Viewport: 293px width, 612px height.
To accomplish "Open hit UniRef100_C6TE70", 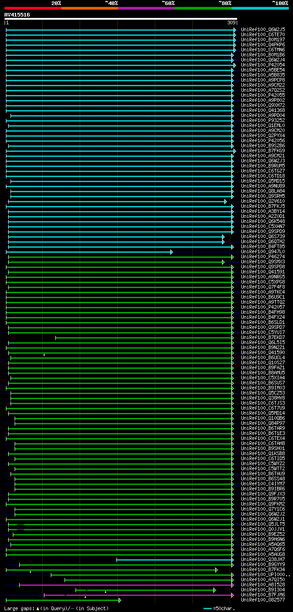I will [263, 34].
